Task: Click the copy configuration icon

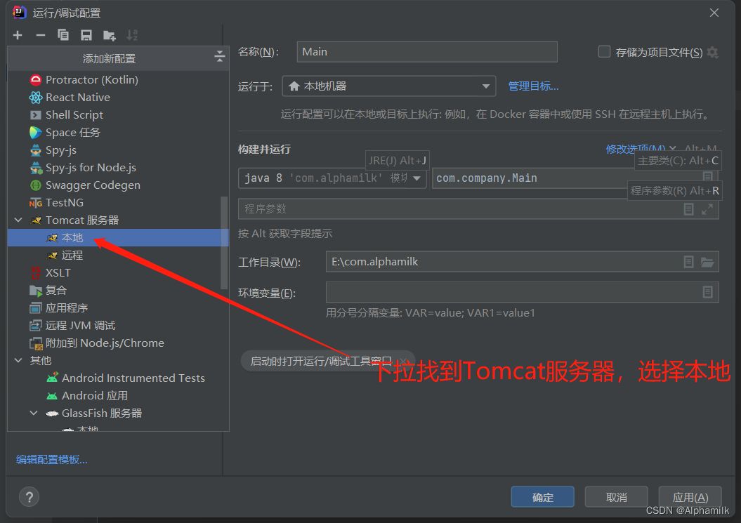Action: coord(63,35)
